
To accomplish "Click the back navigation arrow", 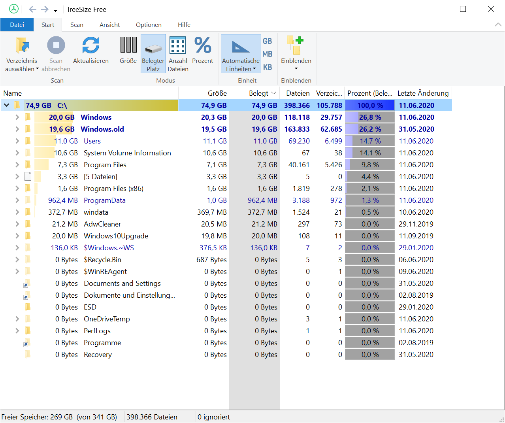I will pyautogui.click(x=33, y=9).
